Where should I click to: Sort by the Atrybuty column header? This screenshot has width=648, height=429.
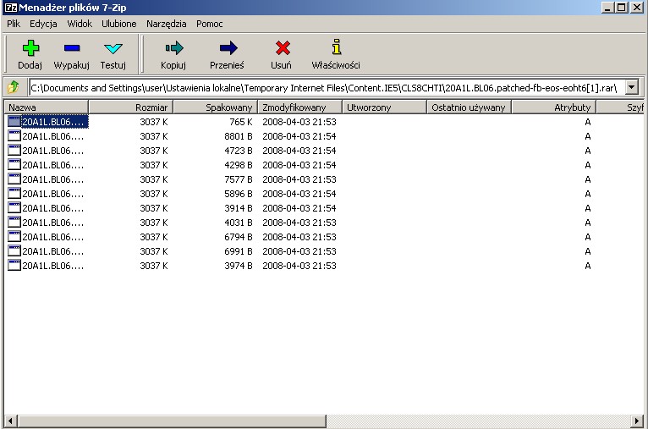(x=554, y=107)
